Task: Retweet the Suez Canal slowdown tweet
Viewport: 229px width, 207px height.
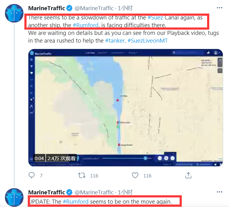Action: coord(82,175)
